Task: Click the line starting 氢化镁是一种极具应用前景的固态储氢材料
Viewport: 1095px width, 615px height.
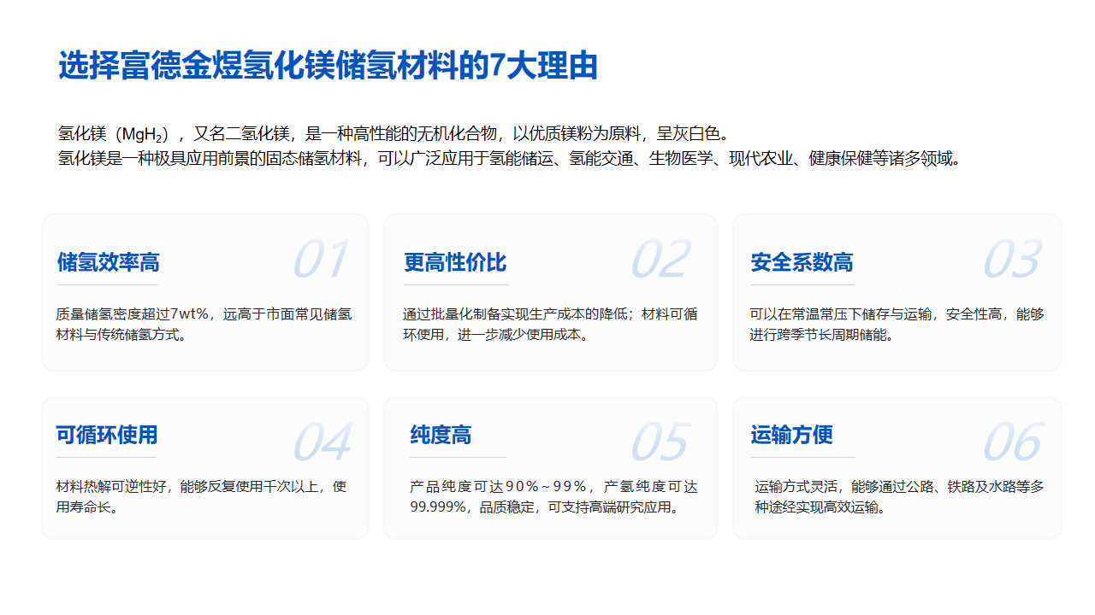Action: coord(511,159)
